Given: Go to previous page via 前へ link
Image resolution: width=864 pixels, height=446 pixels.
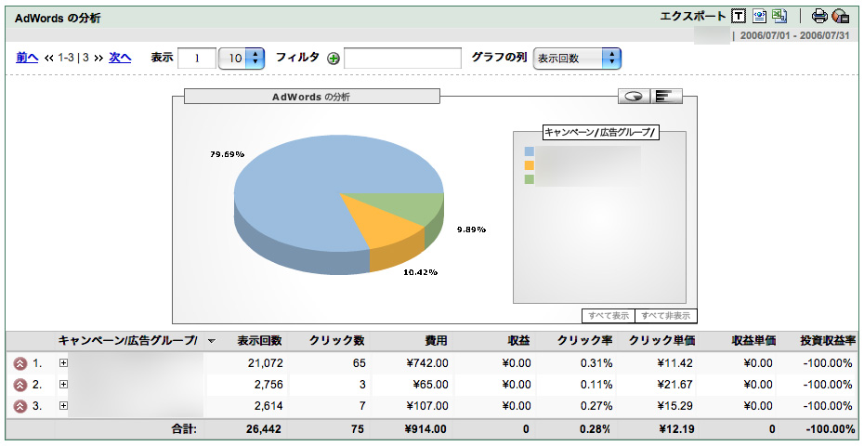Looking at the screenshot, I should click(x=27, y=58).
